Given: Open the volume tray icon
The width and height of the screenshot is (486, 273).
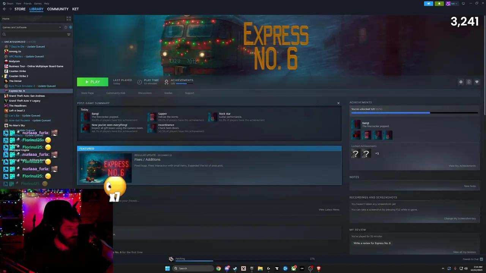Looking at the screenshot, I should click(x=466, y=268).
